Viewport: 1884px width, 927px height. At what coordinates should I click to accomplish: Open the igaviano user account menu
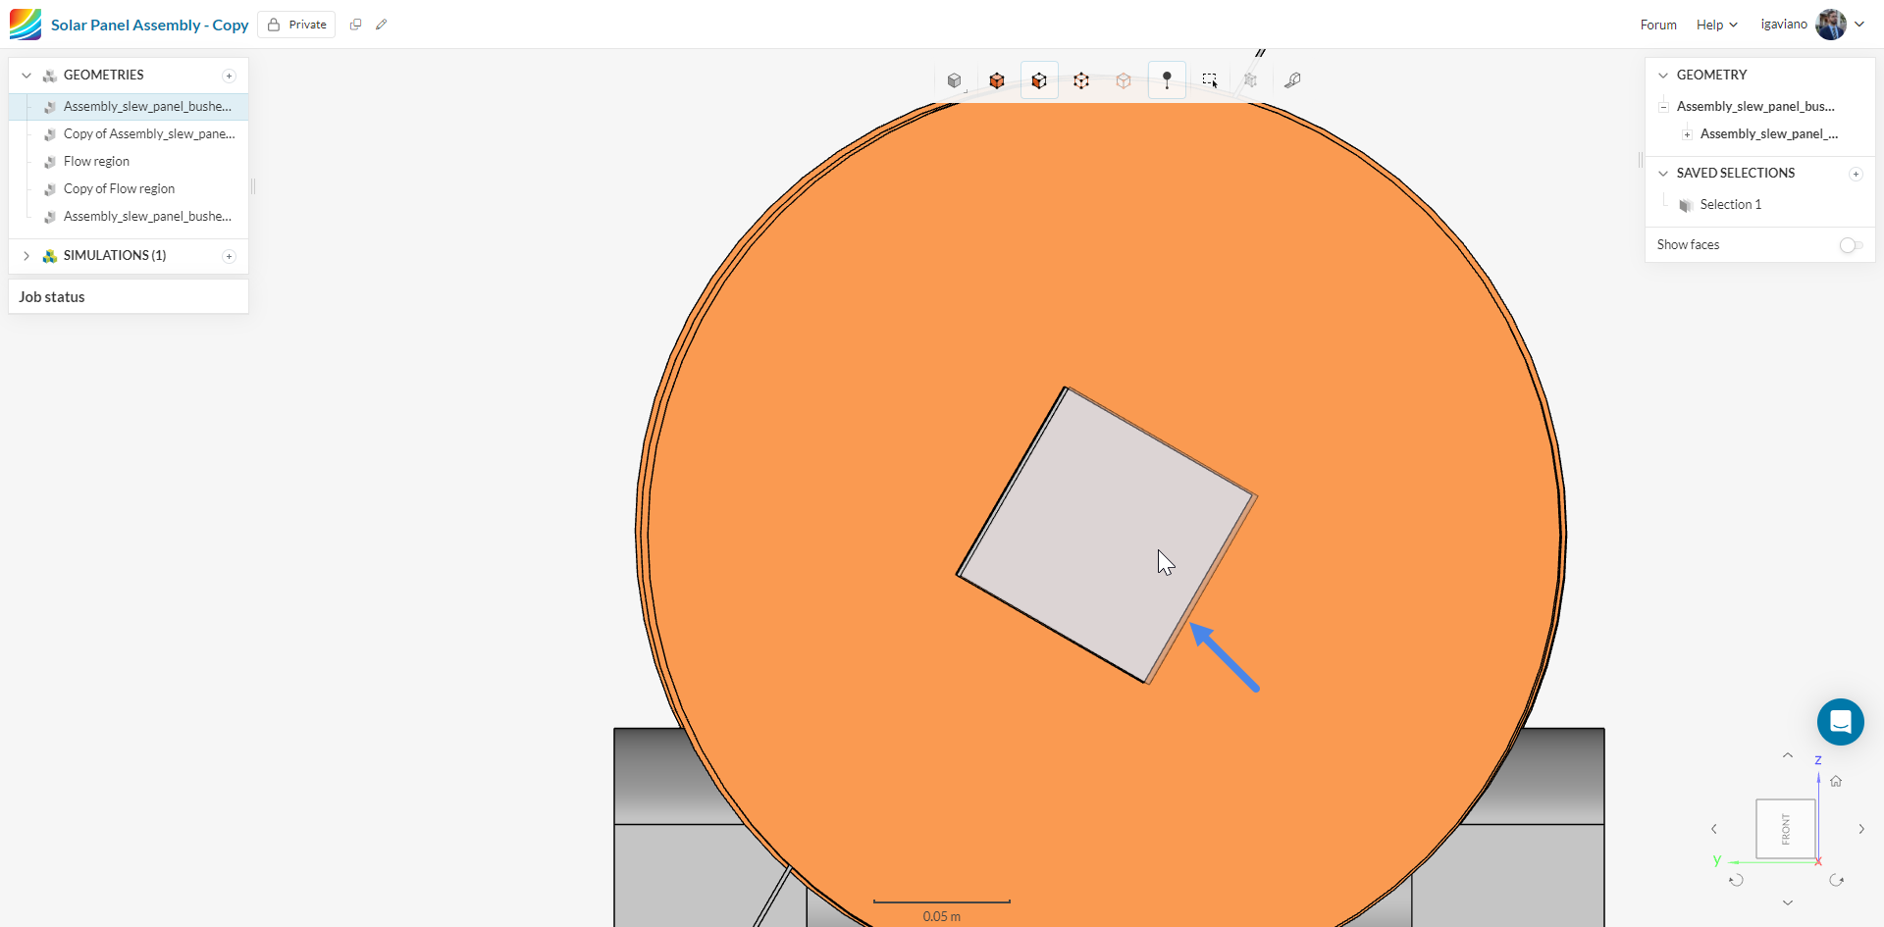(1812, 25)
